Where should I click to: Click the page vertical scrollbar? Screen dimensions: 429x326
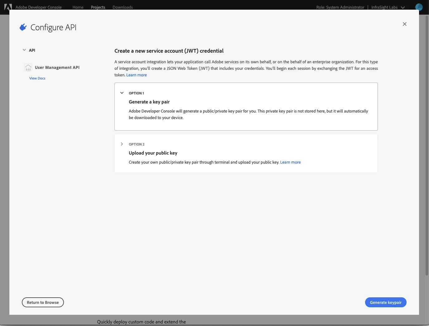tap(427, 145)
